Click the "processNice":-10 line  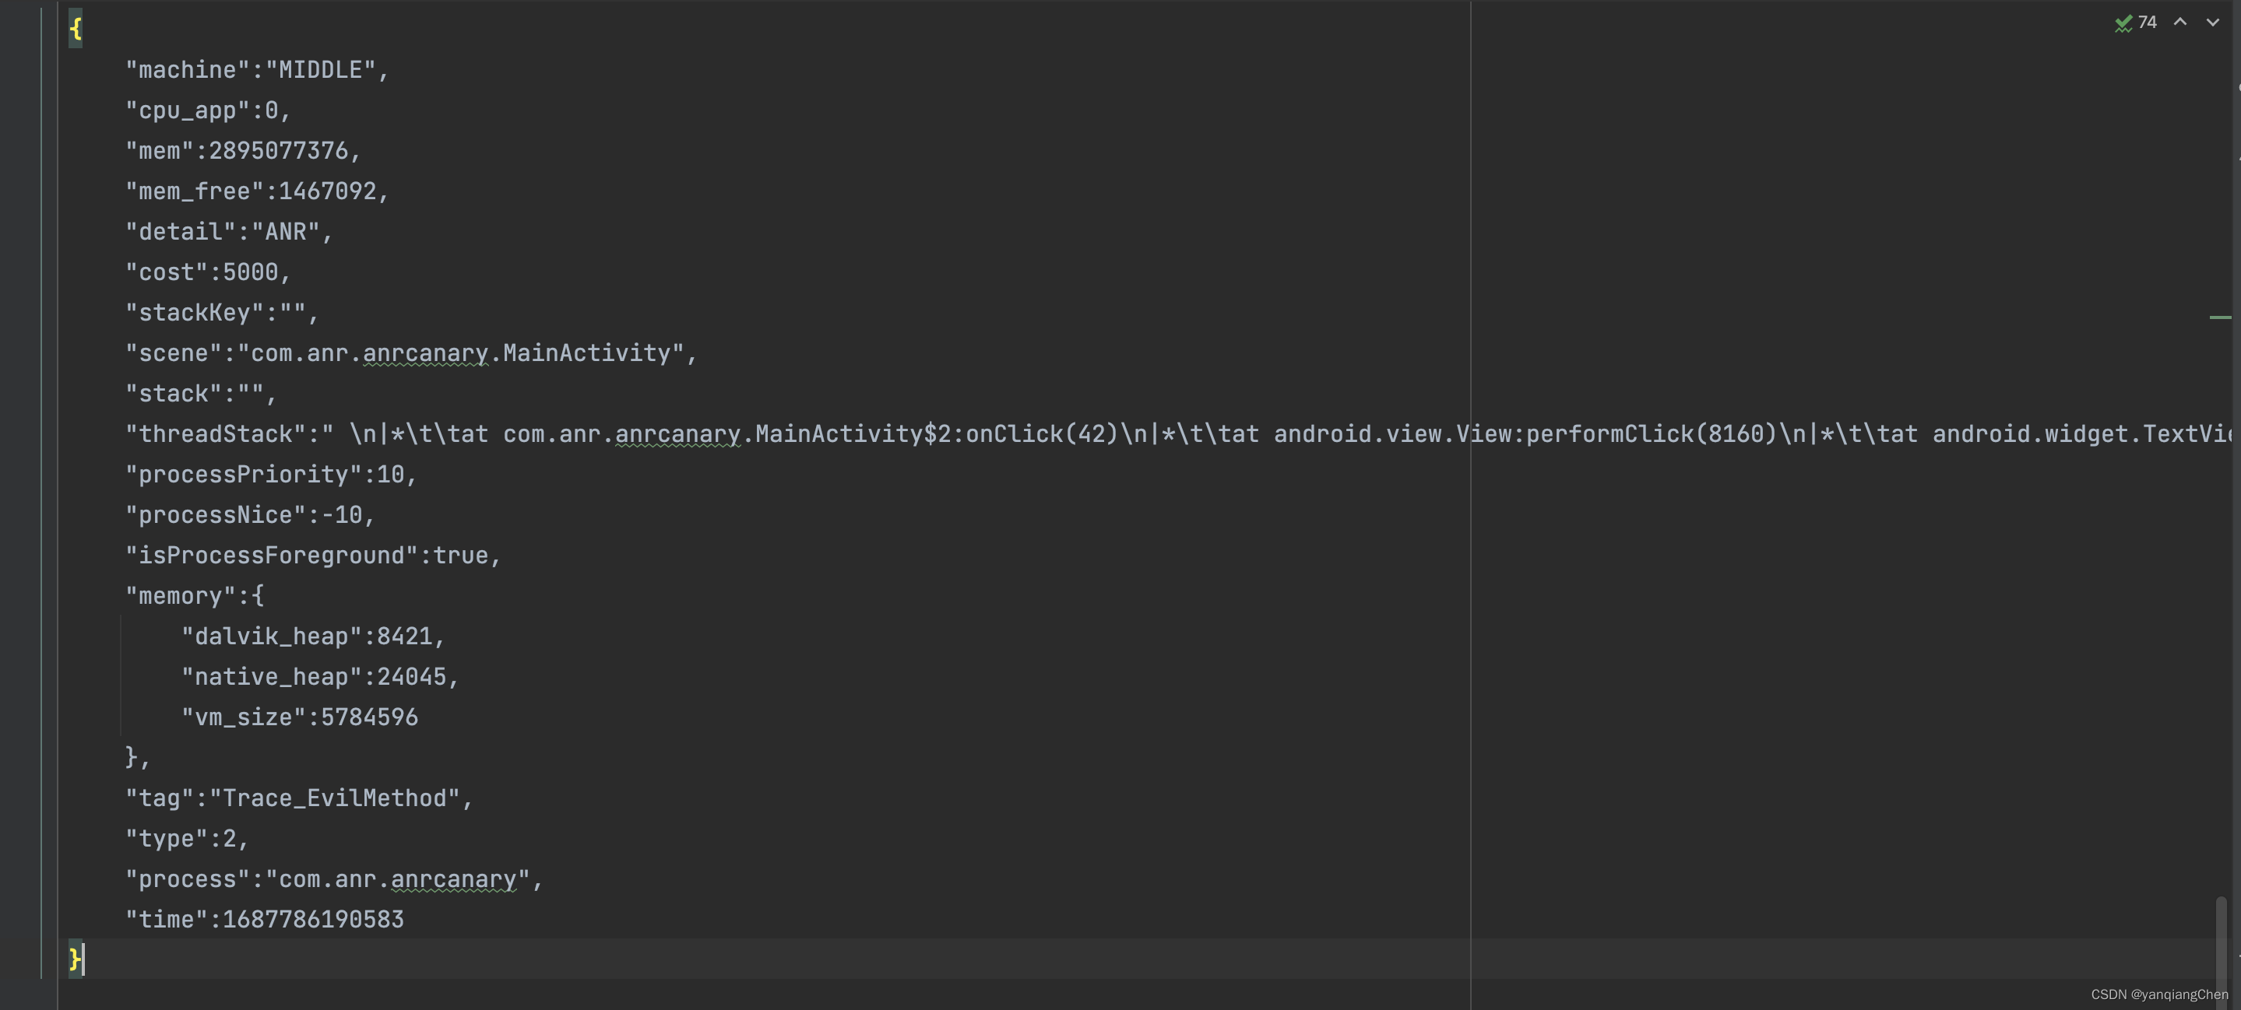click(251, 514)
